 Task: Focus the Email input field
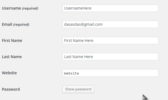pyautogui.click(x=110, y=24)
